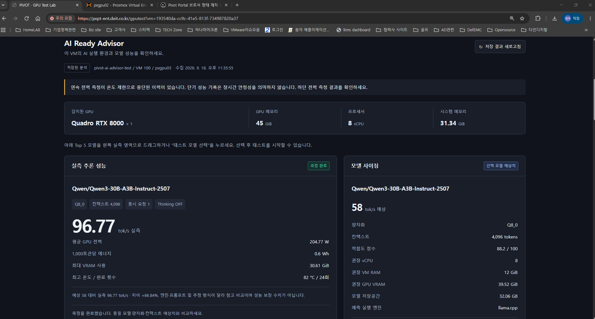Select the Thinking OFF chip
The width and height of the screenshot is (595, 319).
170,204
